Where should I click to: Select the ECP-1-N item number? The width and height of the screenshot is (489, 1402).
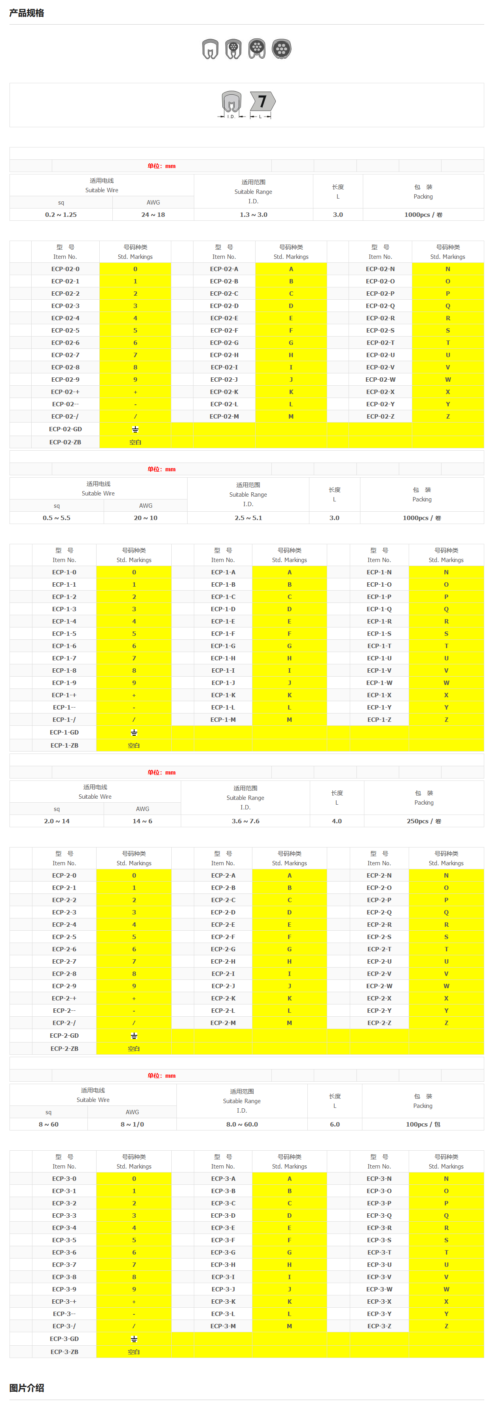(379, 572)
